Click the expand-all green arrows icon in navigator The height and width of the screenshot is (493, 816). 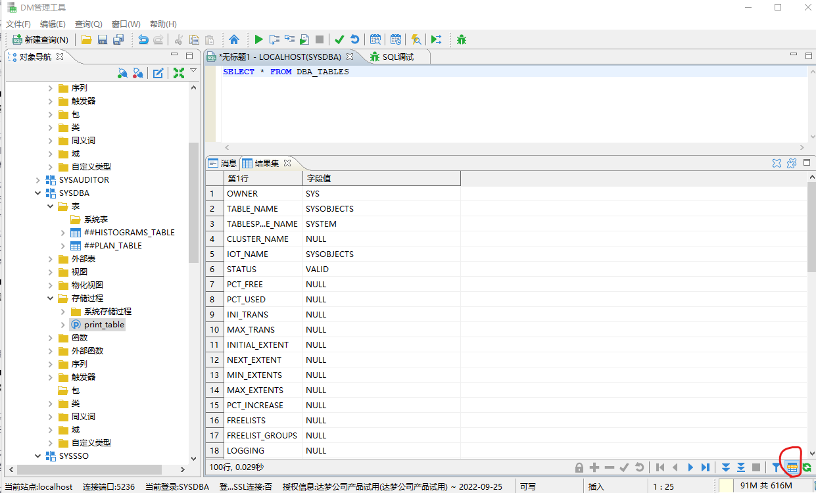[x=178, y=73]
